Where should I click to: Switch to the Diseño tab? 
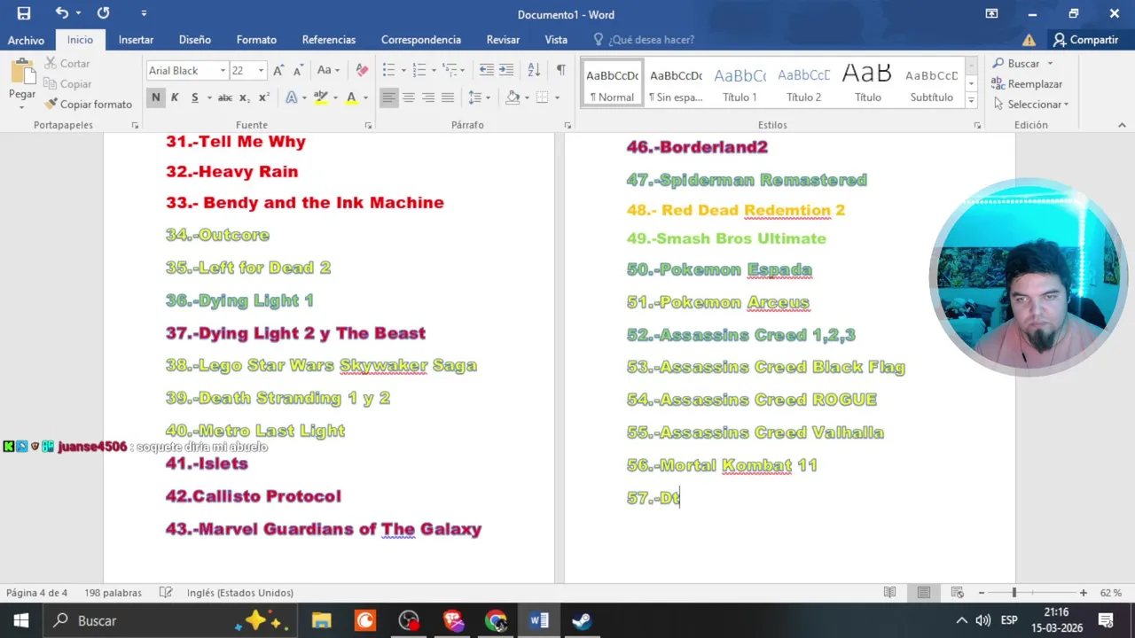195,40
